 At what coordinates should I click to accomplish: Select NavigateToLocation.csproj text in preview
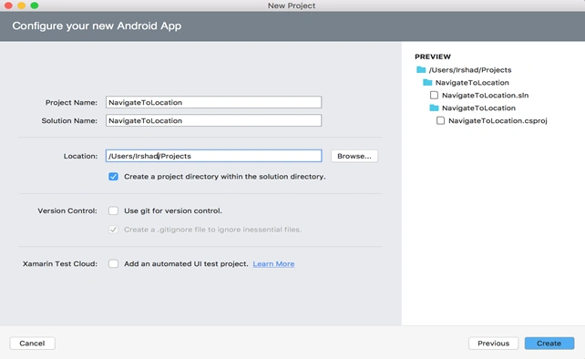[x=498, y=120]
